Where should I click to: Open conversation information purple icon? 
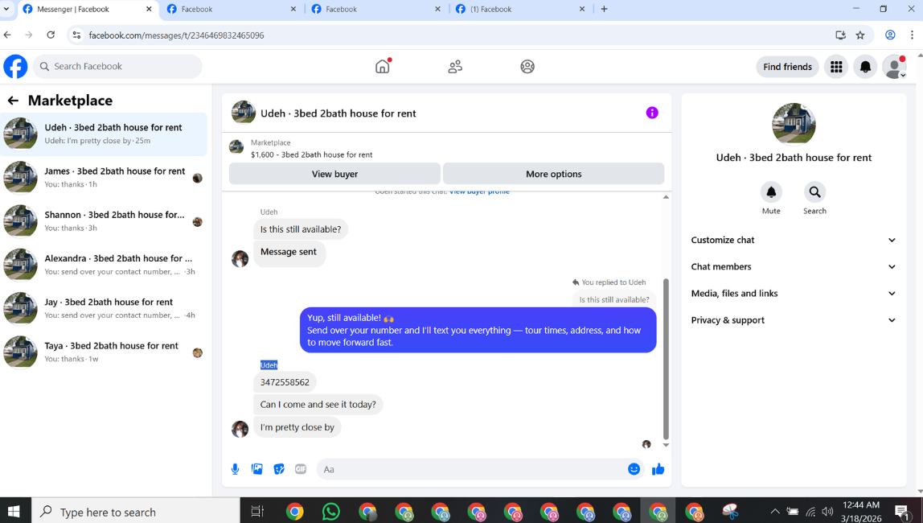[651, 113]
